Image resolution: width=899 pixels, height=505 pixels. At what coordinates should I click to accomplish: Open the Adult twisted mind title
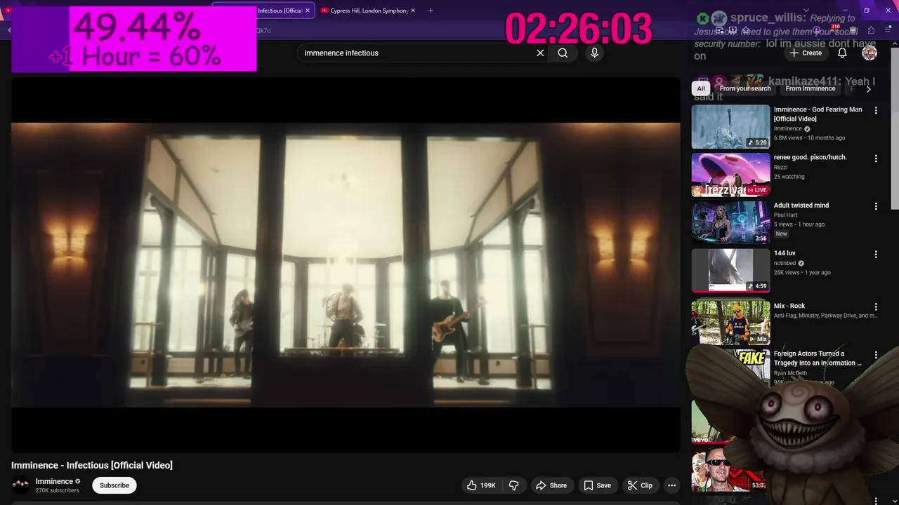click(x=801, y=206)
